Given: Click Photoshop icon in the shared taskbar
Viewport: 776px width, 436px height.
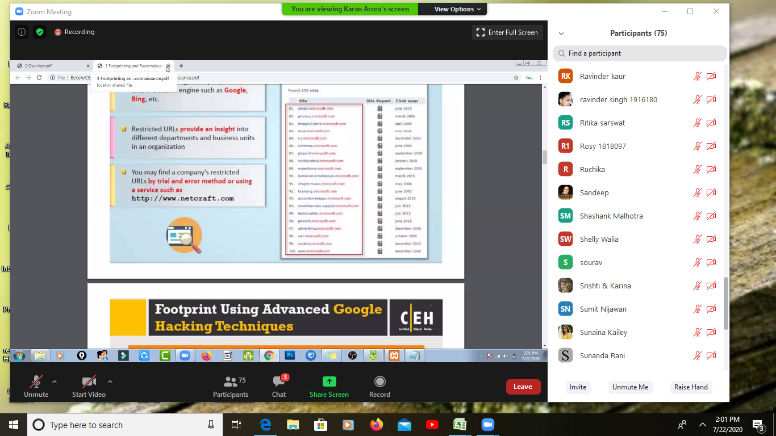Looking at the screenshot, I should pos(290,355).
